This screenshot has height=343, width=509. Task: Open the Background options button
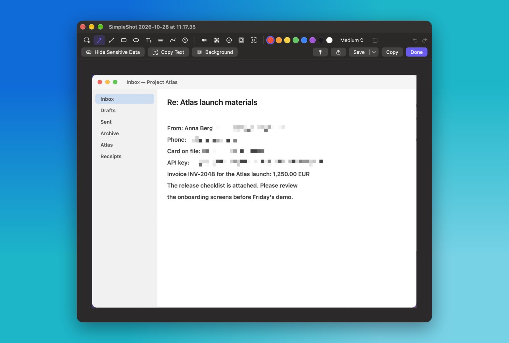click(x=215, y=52)
